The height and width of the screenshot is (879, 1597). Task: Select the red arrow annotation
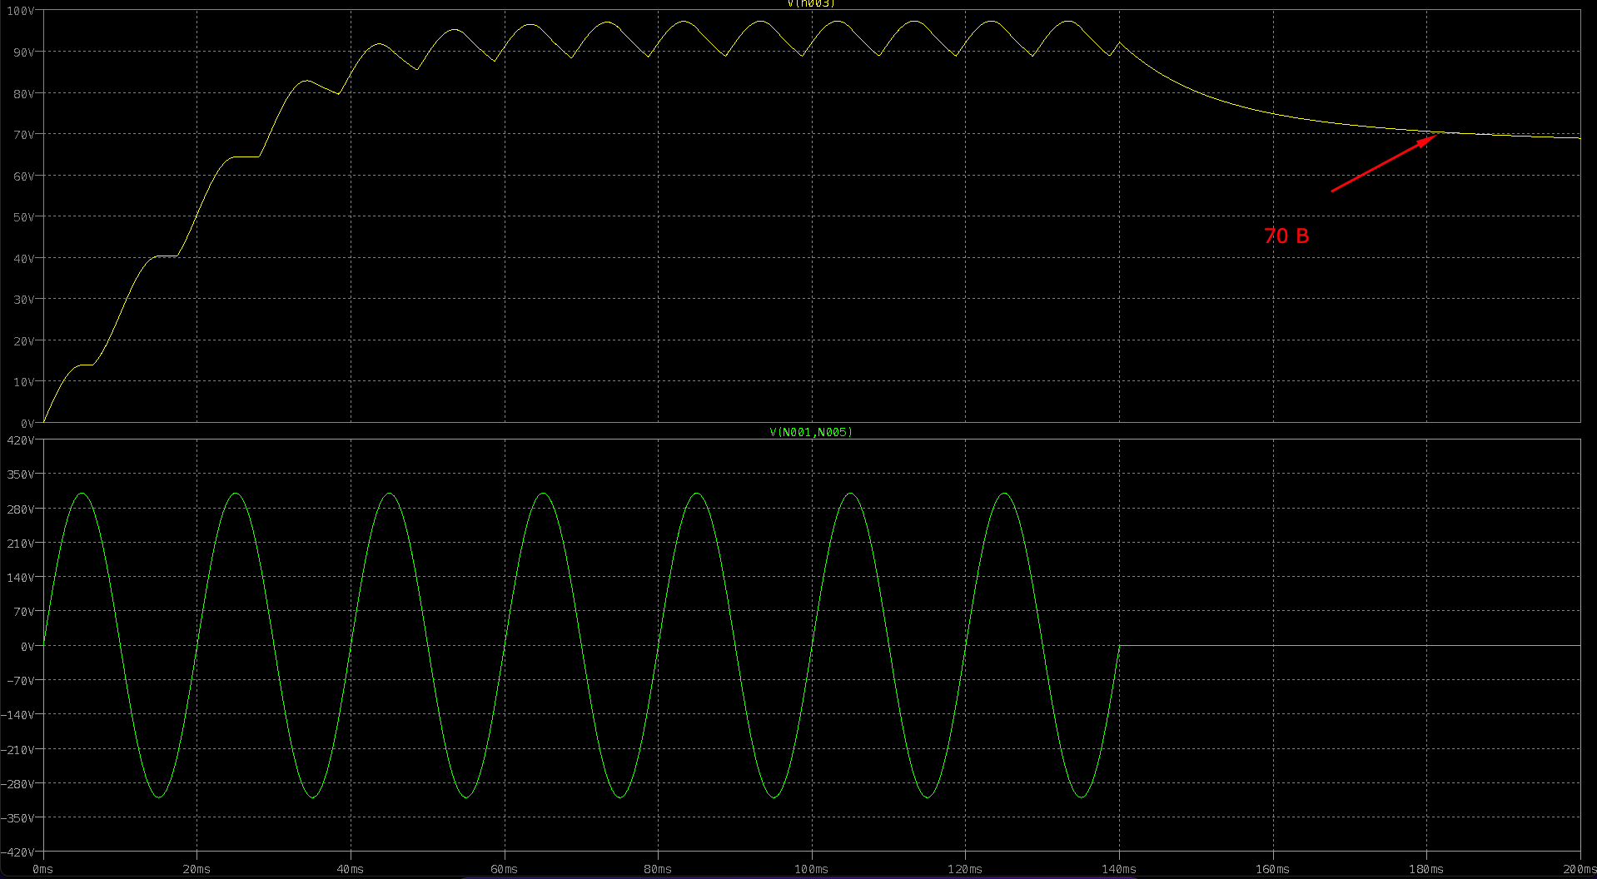(1384, 162)
